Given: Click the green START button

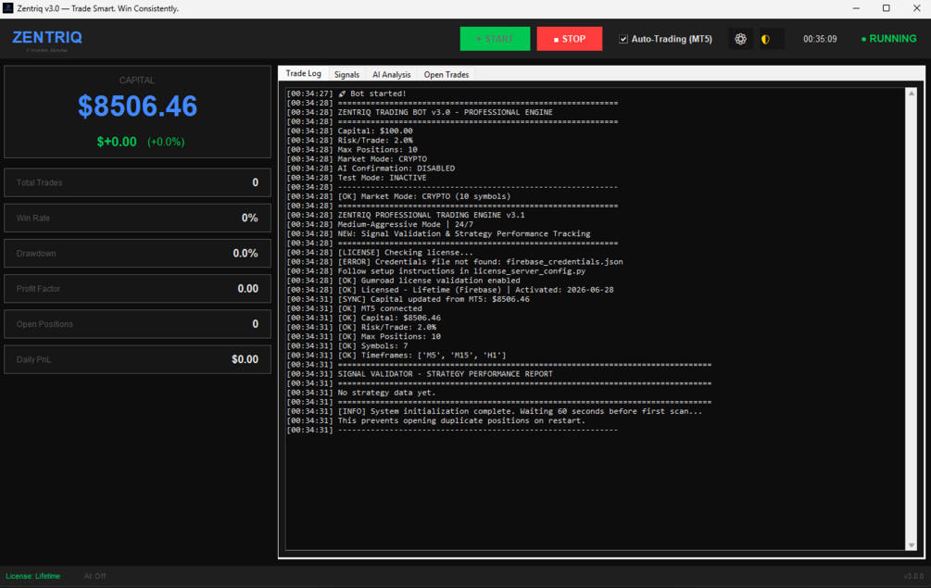Looking at the screenshot, I should point(495,39).
